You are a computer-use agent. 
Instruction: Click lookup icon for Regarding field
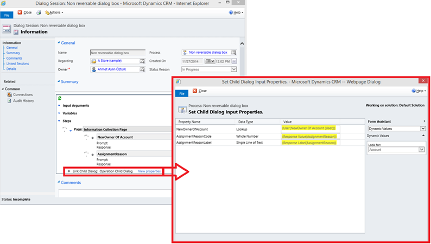[142, 61]
